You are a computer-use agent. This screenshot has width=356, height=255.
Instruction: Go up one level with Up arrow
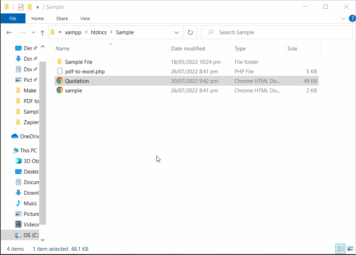[42, 33]
